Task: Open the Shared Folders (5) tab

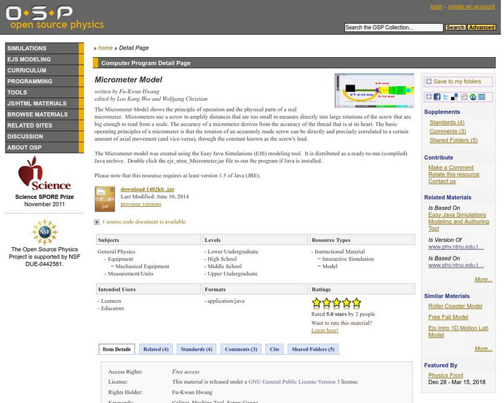Action: [313, 349]
